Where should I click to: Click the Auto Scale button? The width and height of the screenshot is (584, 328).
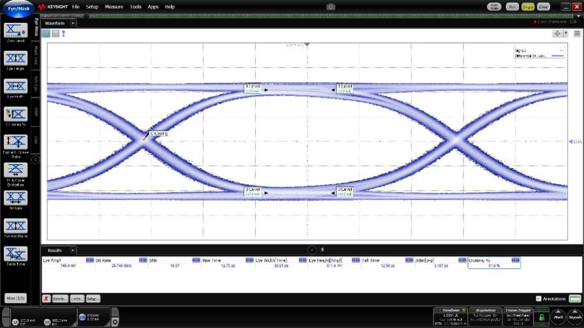click(494, 7)
